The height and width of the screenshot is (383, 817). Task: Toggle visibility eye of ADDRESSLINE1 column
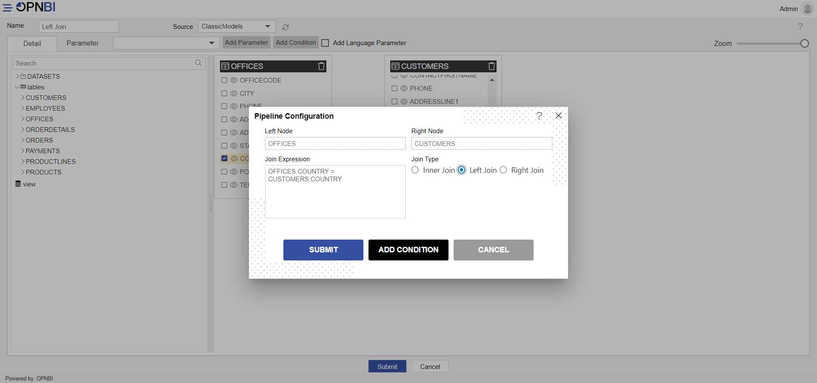[404, 102]
